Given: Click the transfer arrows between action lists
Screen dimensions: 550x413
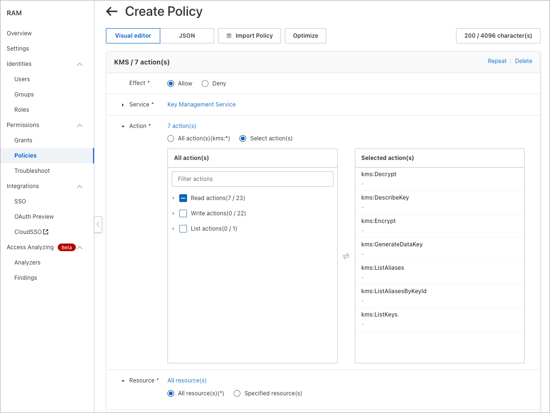Looking at the screenshot, I should pyautogui.click(x=346, y=256).
